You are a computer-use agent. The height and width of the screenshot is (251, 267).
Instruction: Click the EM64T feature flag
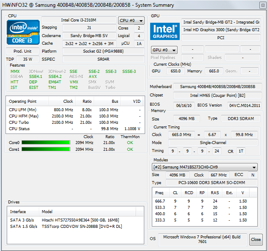[x=55, y=82]
